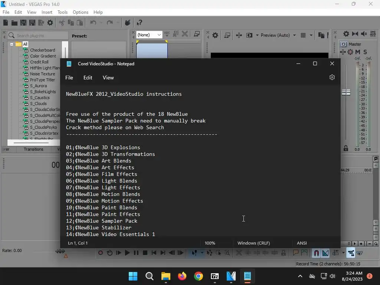380x285 pixels.
Task: Click Master automation settings gear icon
Action: pos(350,52)
